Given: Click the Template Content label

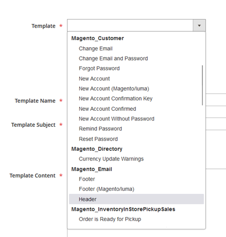Looking at the screenshot, I should [33, 175].
